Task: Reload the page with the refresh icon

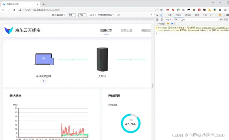Action: coord(14,10)
